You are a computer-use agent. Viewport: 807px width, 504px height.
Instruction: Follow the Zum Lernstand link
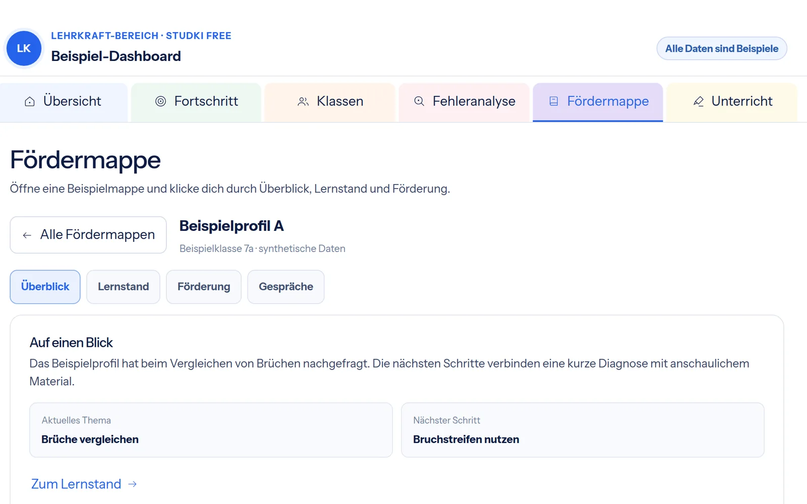coord(84,484)
